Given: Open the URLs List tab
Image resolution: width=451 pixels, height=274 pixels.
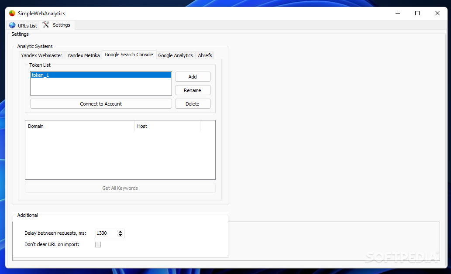Looking at the screenshot, I should (x=23, y=25).
